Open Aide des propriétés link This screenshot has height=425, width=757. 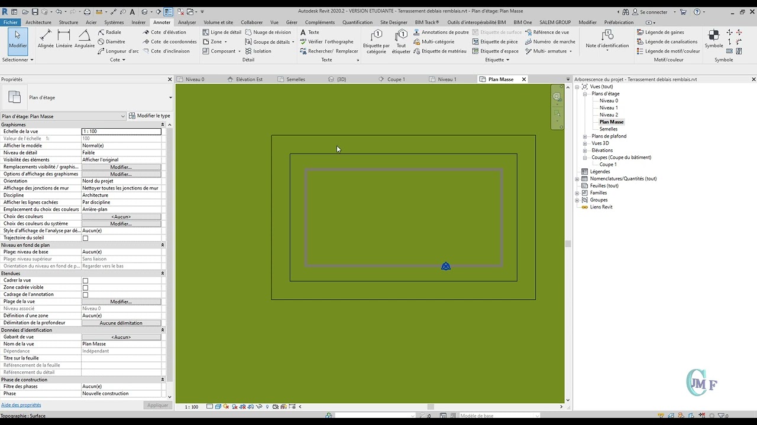[x=21, y=405]
